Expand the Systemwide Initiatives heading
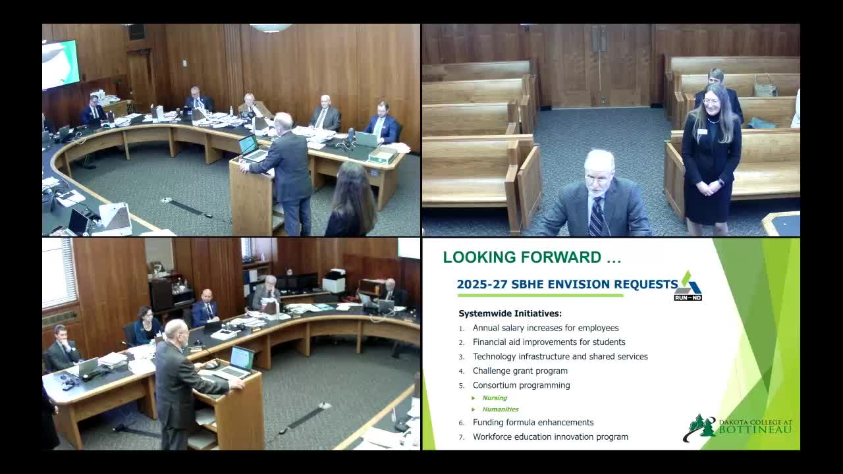 click(508, 313)
